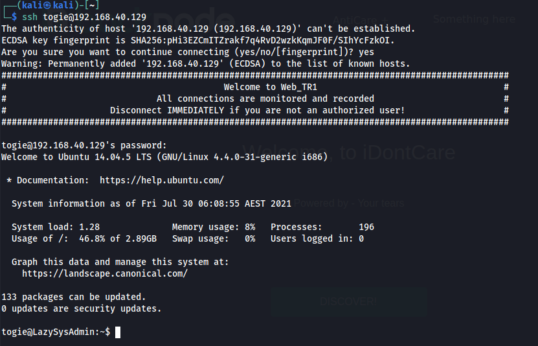Click the 'Usage of /: 46.8% of 2.89GB' reading
This screenshot has height=346, width=538.
84,238
